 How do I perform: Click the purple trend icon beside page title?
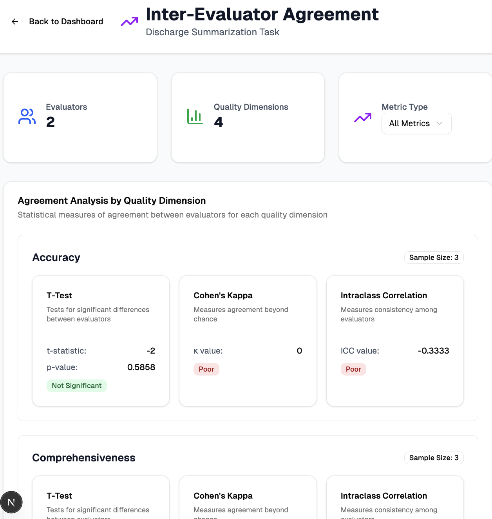point(129,22)
